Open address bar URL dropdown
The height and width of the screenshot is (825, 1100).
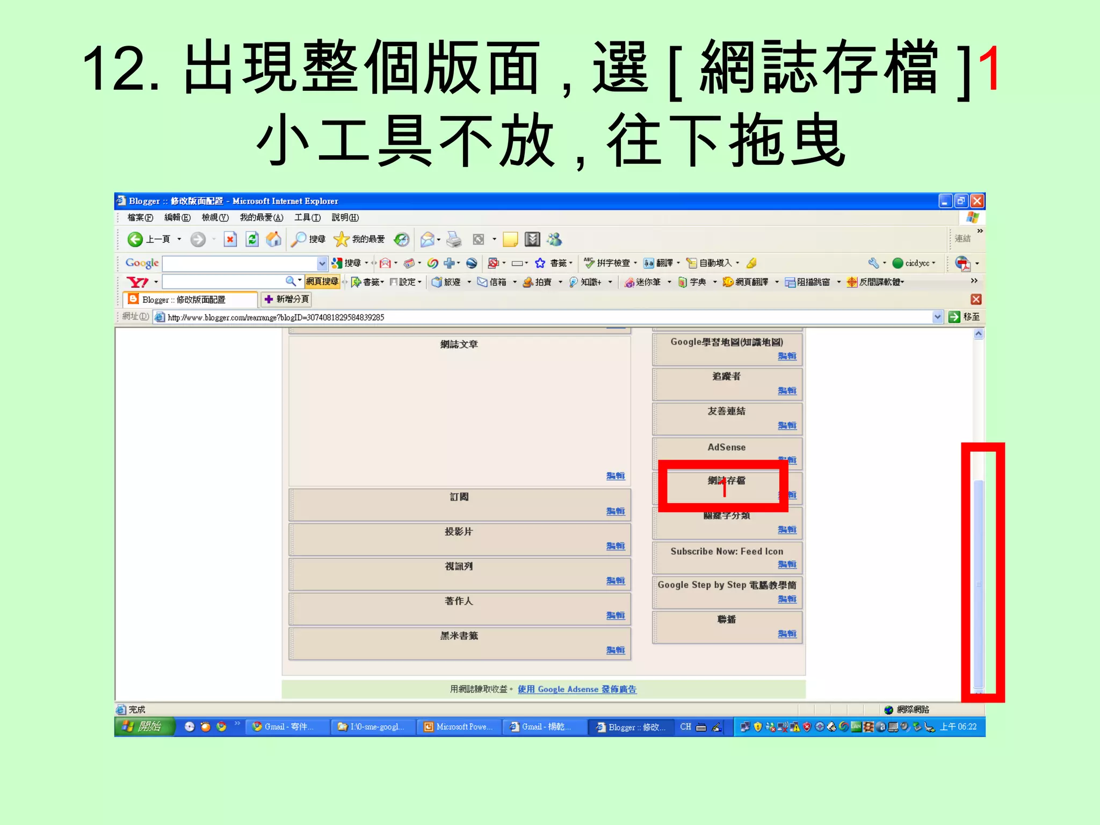click(937, 317)
